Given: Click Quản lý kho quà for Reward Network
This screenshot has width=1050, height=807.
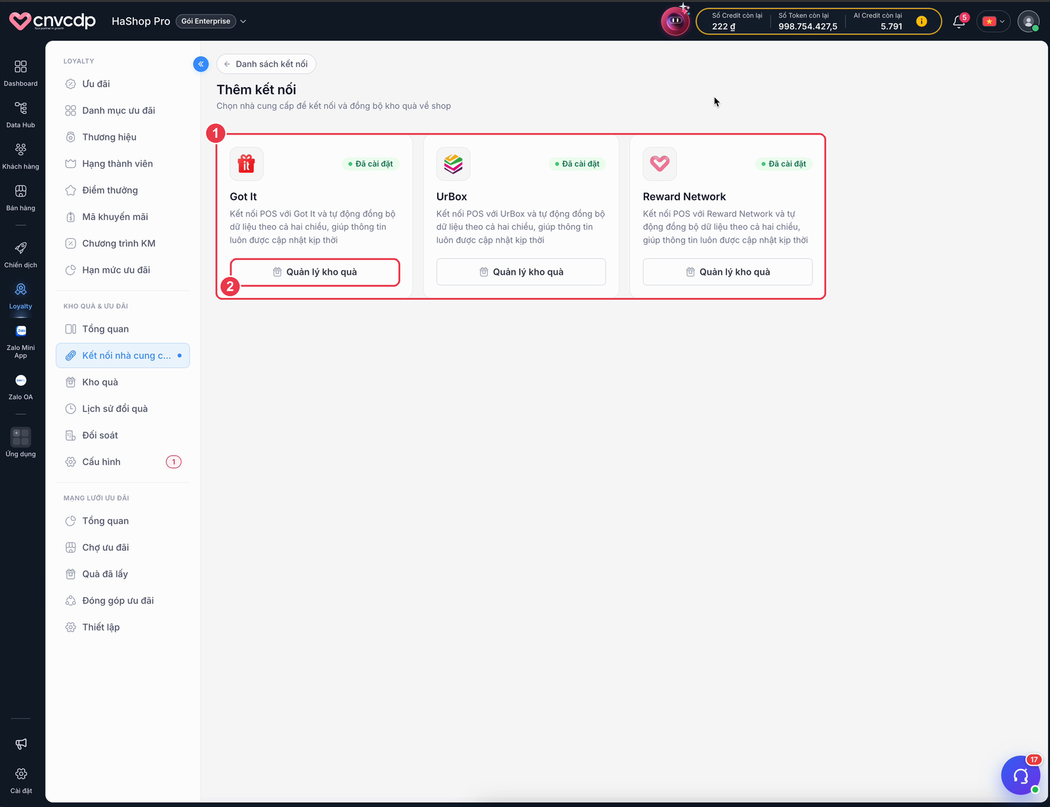Looking at the screenshot, I should (x=728, y=272).
